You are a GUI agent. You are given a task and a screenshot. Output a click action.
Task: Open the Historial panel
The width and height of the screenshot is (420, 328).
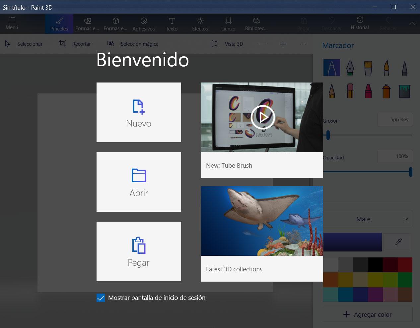(x=360, y=24)
